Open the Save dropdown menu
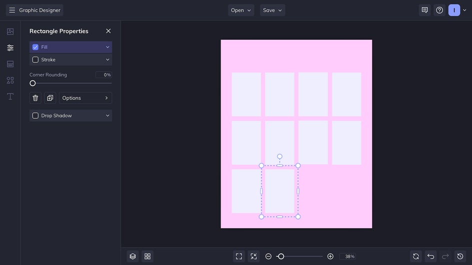Viewport: 472px width, 265px height. click(x=272, y=10)
